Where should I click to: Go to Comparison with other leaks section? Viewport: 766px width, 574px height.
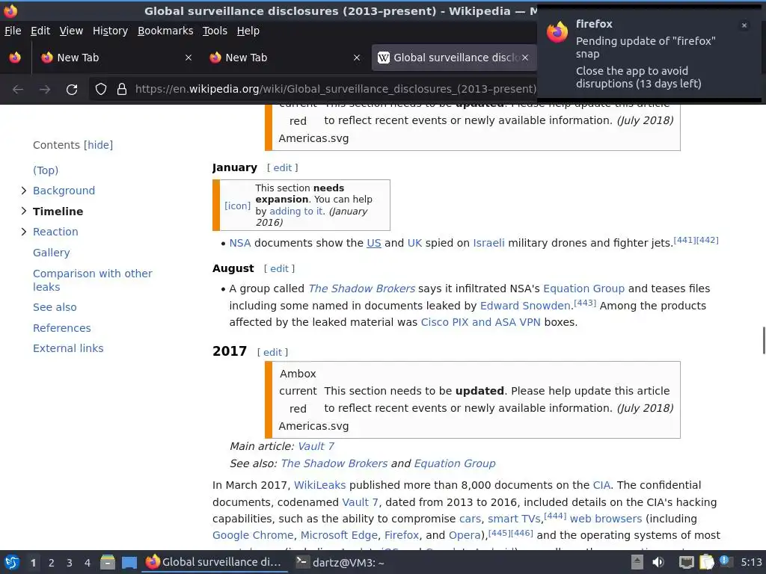[x=92, y=280]
